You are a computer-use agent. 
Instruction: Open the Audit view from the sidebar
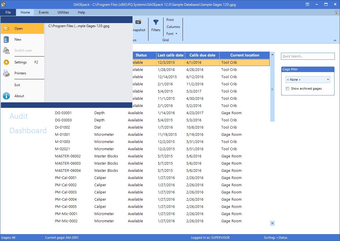19,116
